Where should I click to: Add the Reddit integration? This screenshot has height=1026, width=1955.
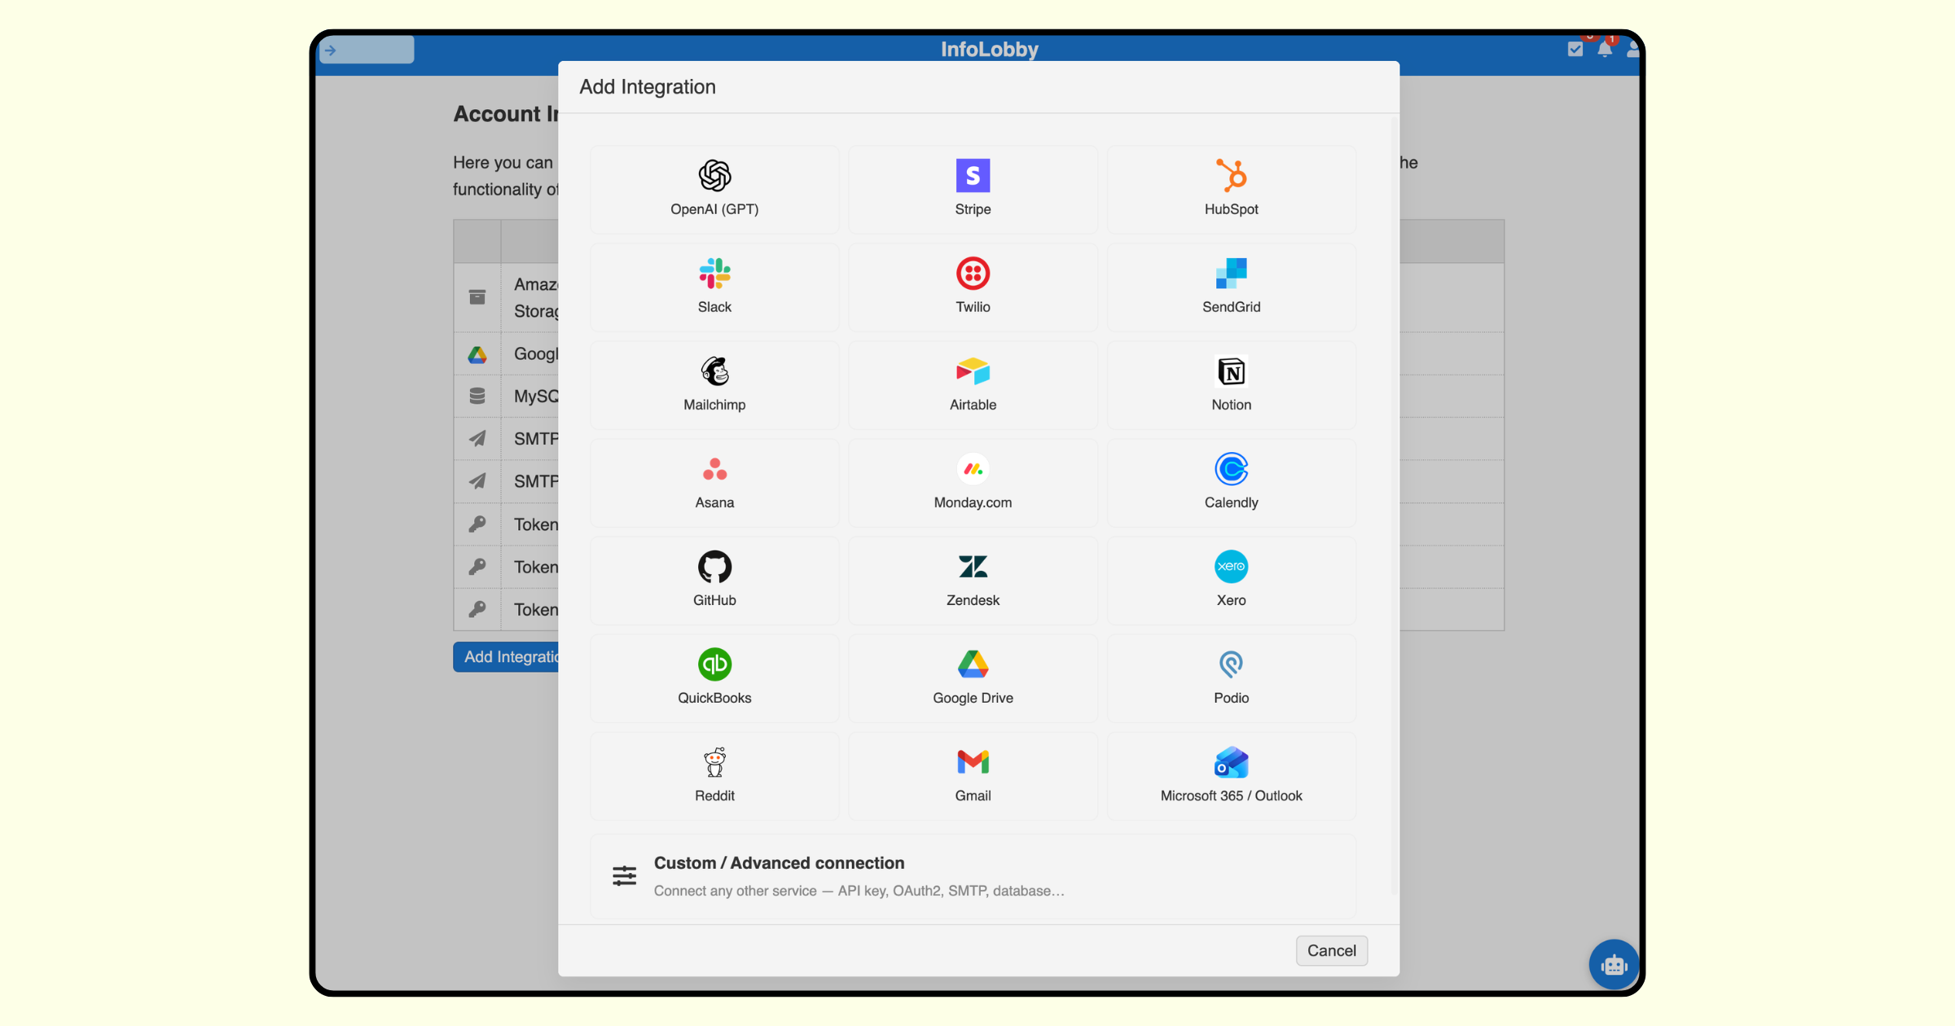pyautogui.click(x=714, y=776)
